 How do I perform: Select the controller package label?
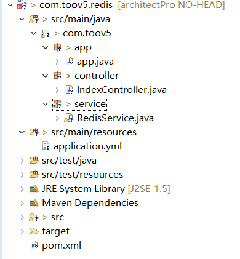point(97,76)
